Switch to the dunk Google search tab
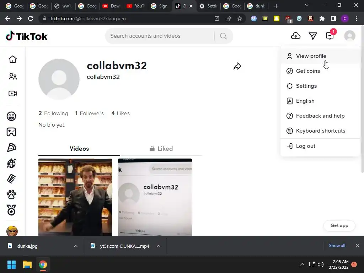 click(x=256, y=6)
